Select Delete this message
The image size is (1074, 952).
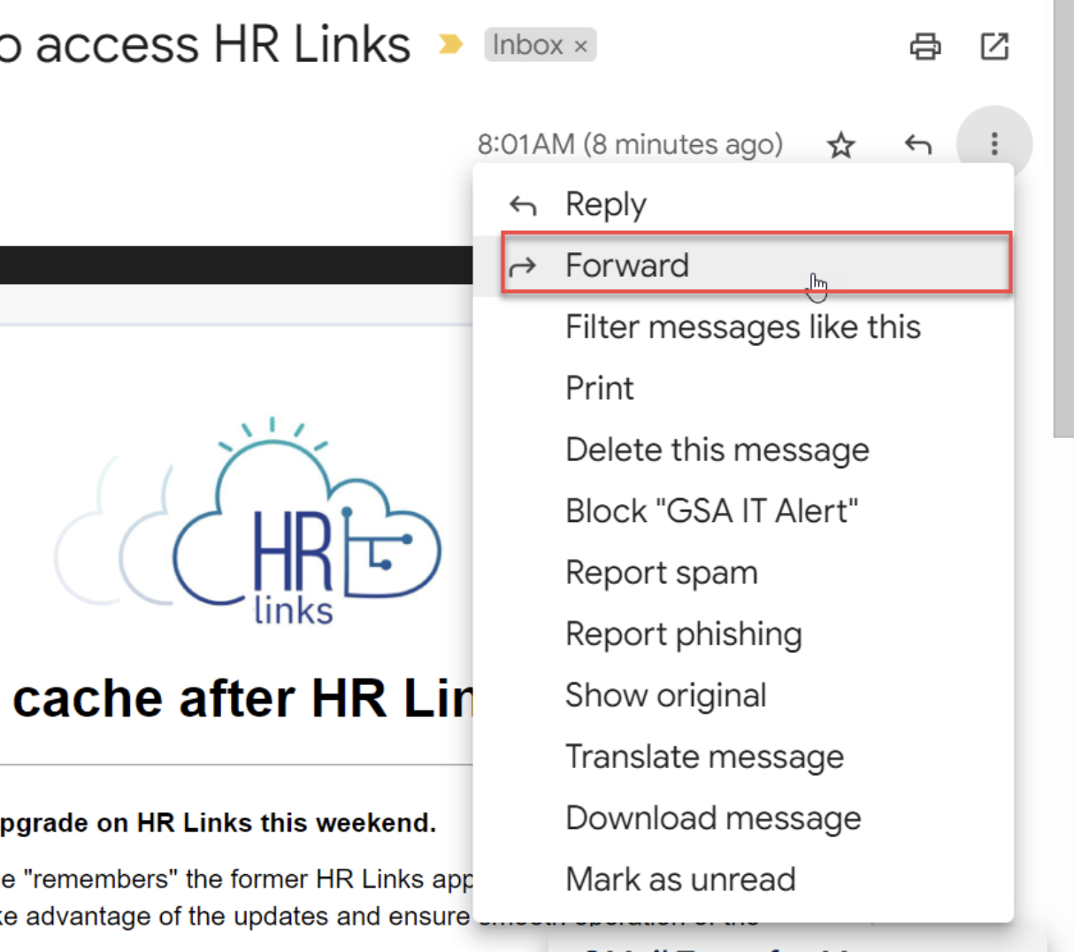click(x=717, y=449)
